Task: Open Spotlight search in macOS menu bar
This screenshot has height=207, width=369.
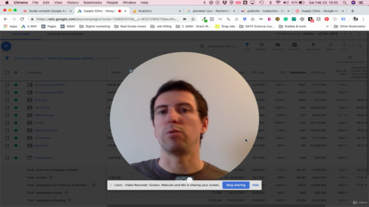Action: [x=345, y=2]
